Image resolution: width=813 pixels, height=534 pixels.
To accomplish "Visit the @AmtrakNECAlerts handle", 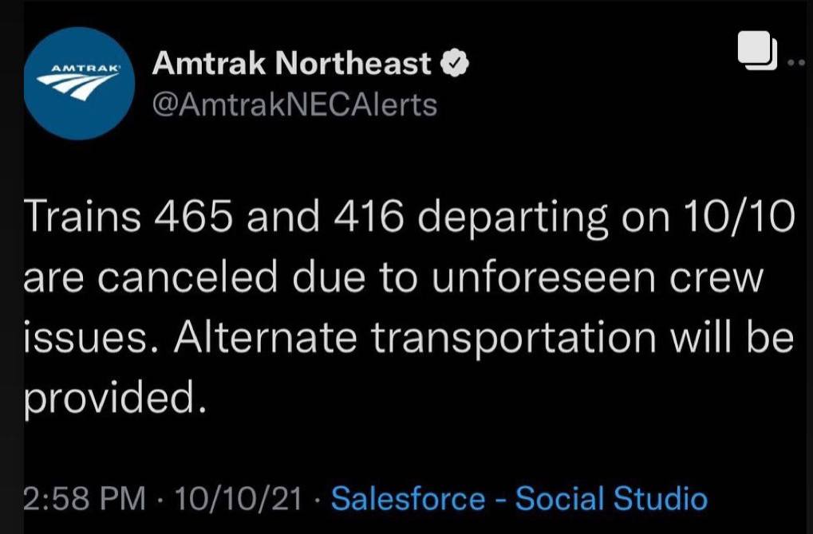I will pos(294,105).
